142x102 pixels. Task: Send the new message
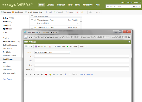tap(29, 46)
